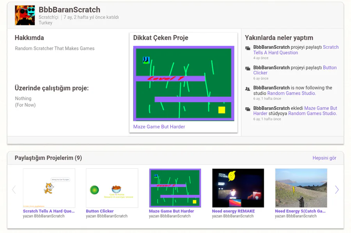This screenshot has height=233, width=351.
Task: Open Need Energy 5(Catch Ga... title link
Action: tap(300, 211)
